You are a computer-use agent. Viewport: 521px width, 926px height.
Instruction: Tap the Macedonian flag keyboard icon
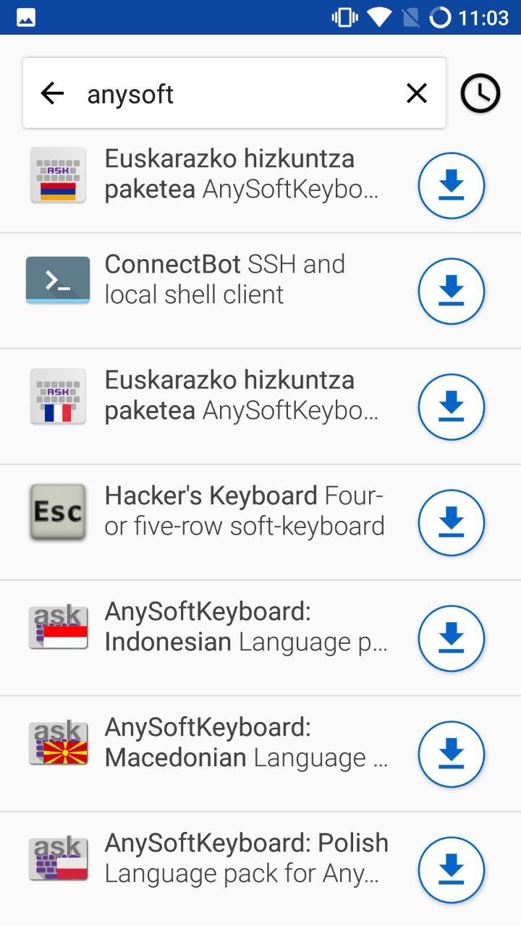point(58,743)
